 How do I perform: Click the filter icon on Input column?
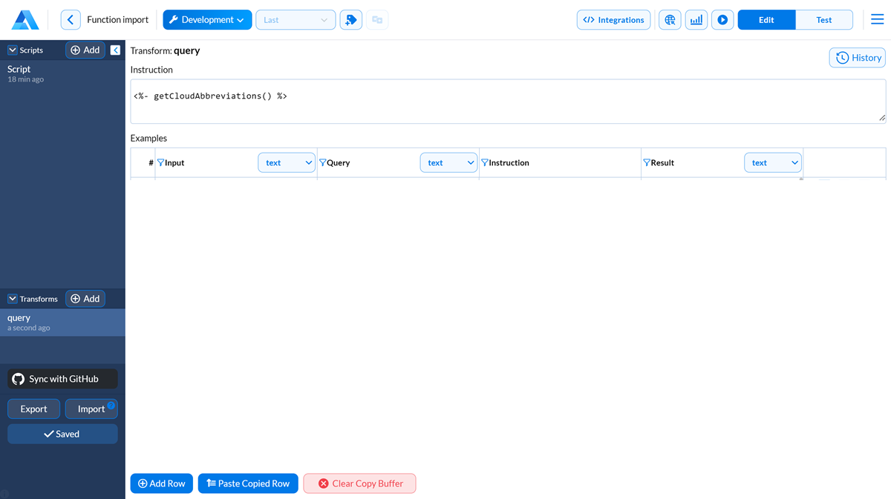pos(160,162)
